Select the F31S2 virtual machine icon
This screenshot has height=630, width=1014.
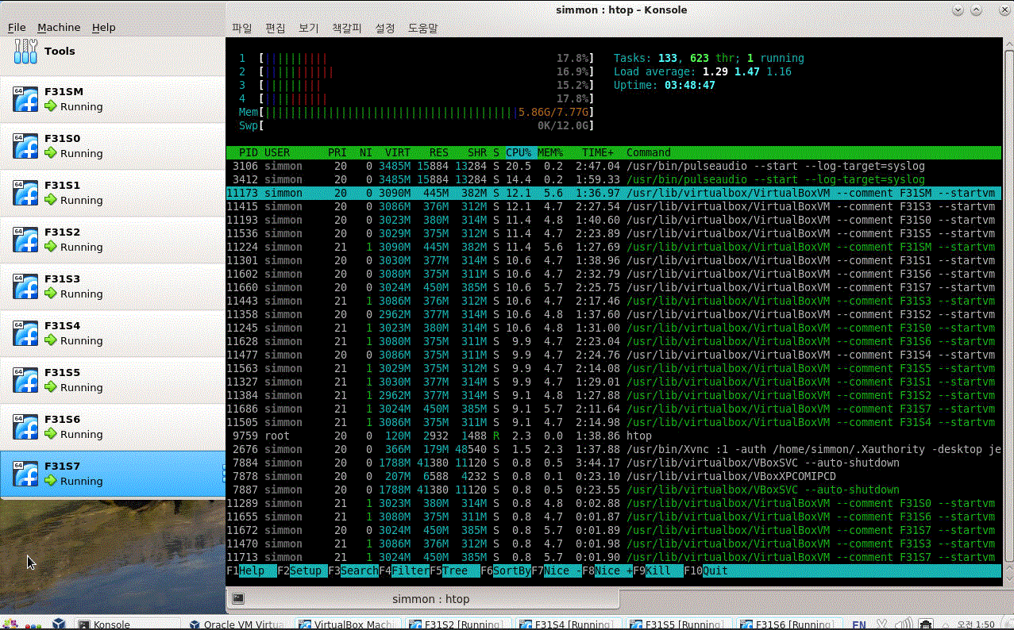tap(25, 240)
